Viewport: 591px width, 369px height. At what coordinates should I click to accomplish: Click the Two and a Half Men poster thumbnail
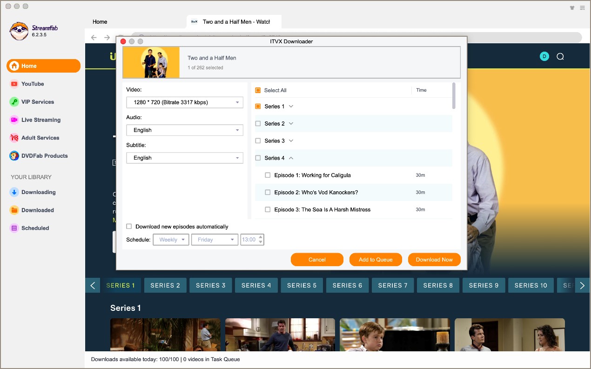click(x=151, y=62)
